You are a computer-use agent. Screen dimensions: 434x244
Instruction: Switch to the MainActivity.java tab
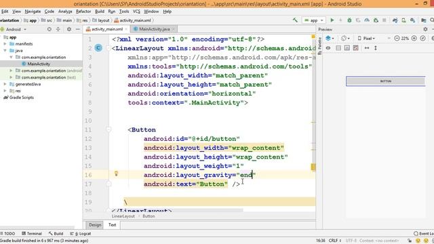tap(154, 29)
